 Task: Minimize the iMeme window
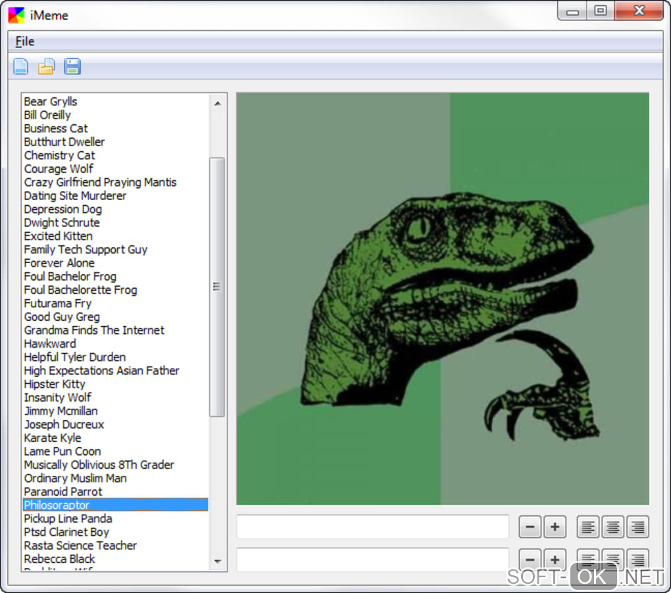[572, 11]
